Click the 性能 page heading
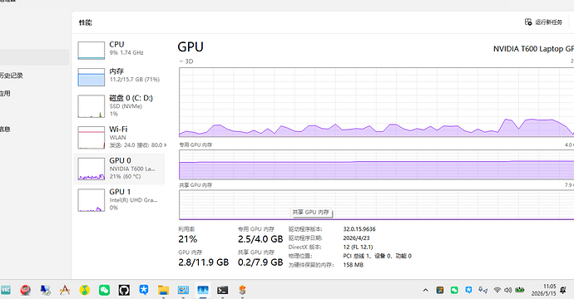Screen dimensions: 574x299 86,22
